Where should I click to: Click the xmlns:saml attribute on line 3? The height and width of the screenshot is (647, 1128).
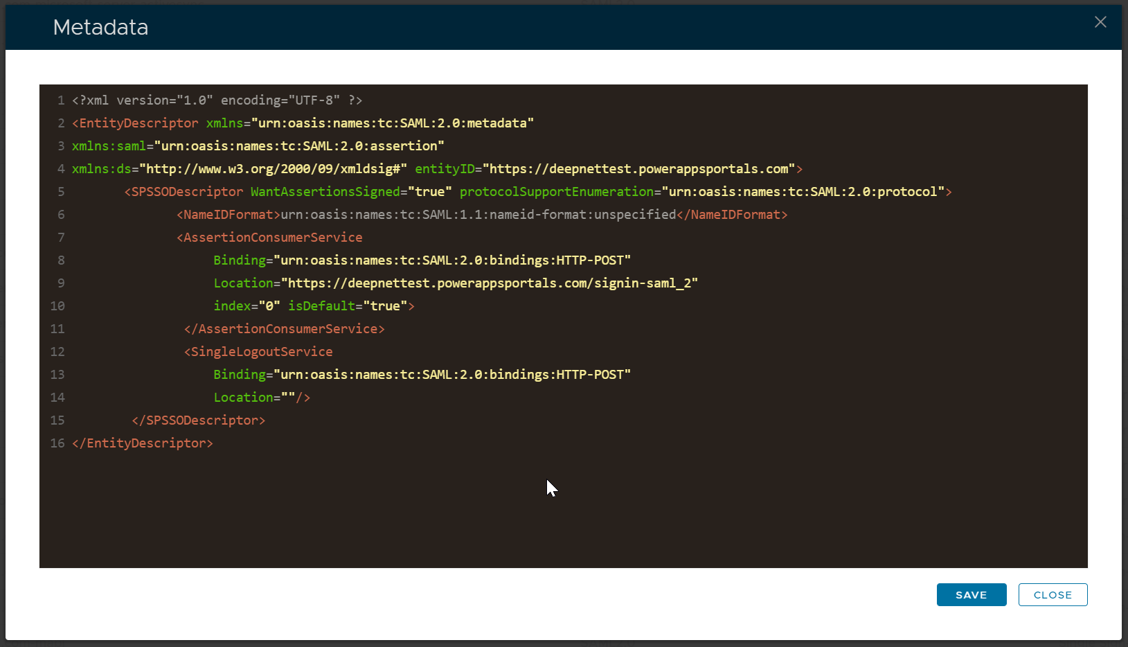point(109,146)
